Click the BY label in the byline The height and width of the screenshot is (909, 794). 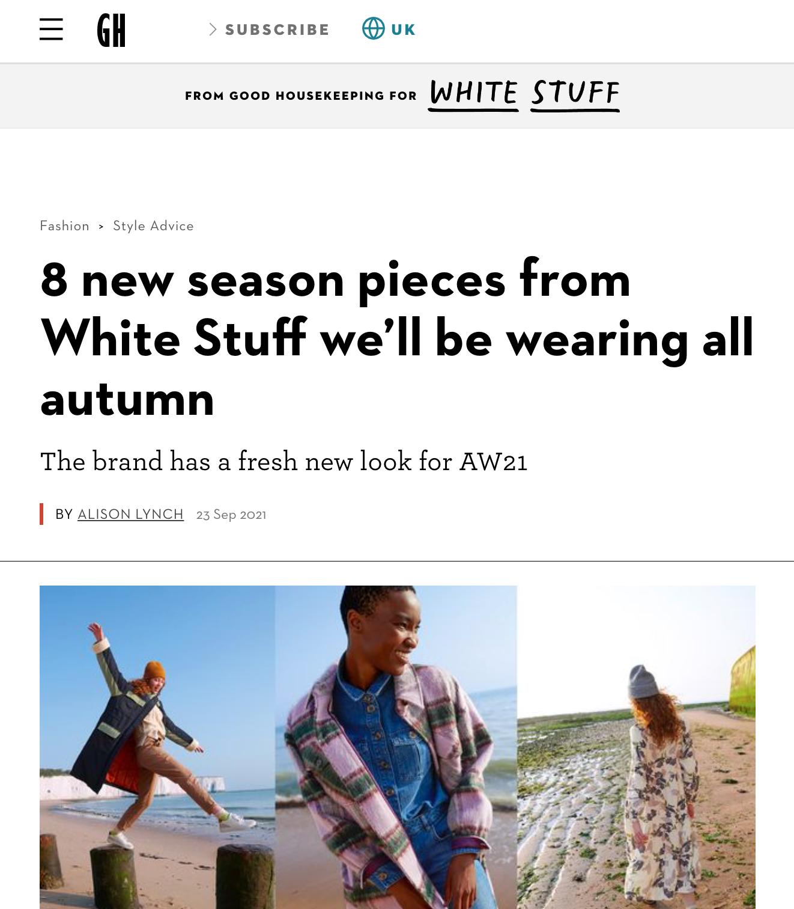[x=64, y=515]
